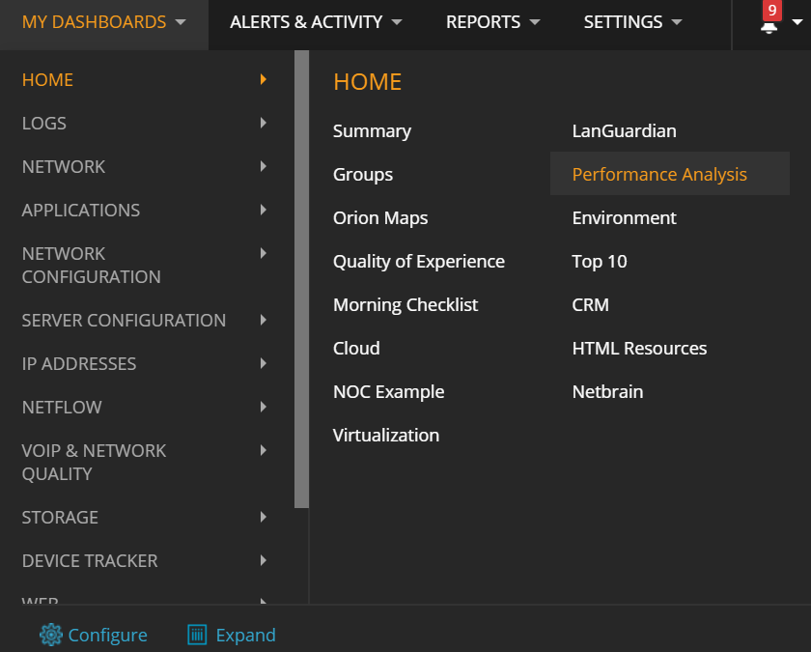This screenshot has height=652, width=811.
Task: Open the LanGuardian view
Action: pos(624,131)
